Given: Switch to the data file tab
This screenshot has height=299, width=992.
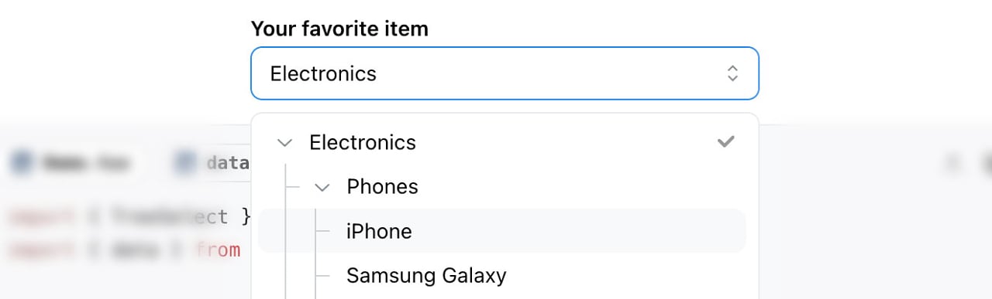Looking at the screenshot, I should click(212, 163).
